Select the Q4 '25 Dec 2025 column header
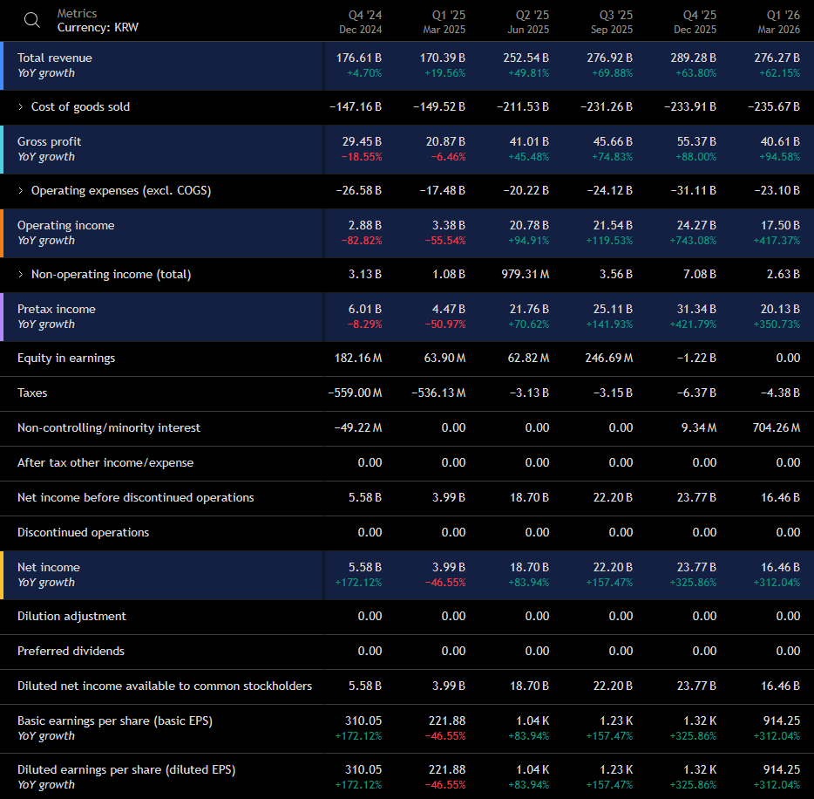 click(695, 22)
